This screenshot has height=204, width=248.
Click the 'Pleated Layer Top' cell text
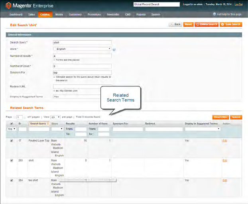tap(39, 141)
